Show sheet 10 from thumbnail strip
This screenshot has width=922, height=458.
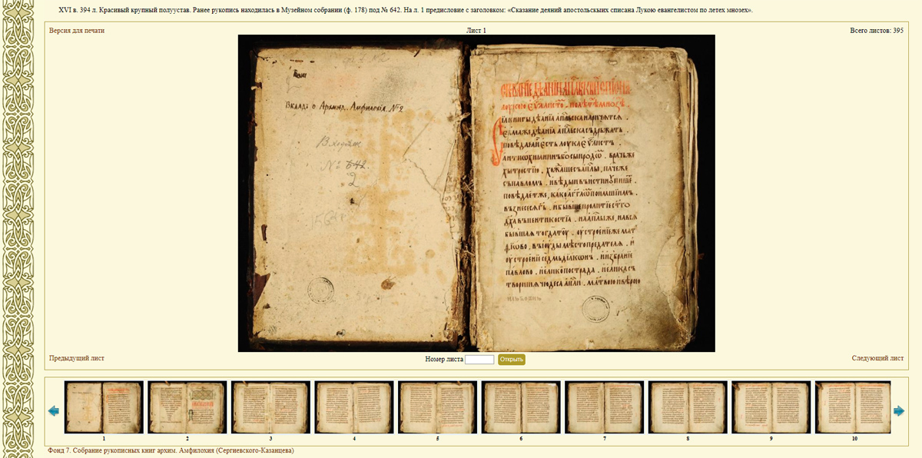[854, 407]
